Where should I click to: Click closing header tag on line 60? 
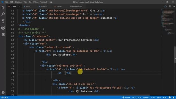pyautogui.click(x=24, y=25)
